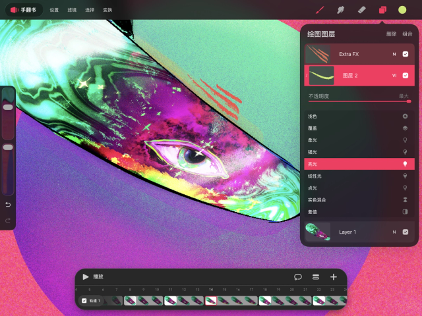422x316 pixels.
Task: Open the 变换 transform menu
Action: point(107,10)
